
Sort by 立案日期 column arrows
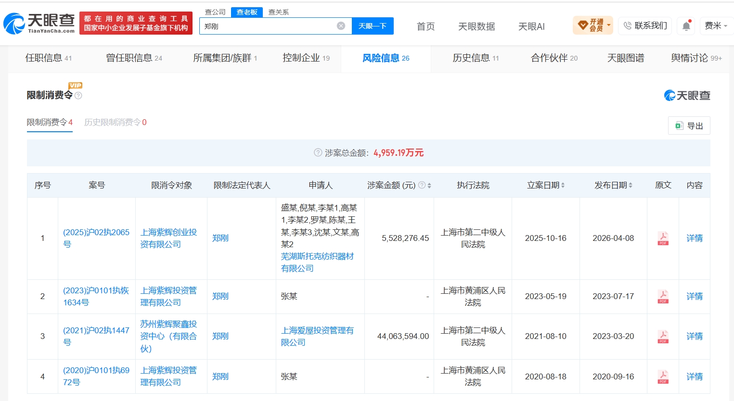(x=563, y=185)
